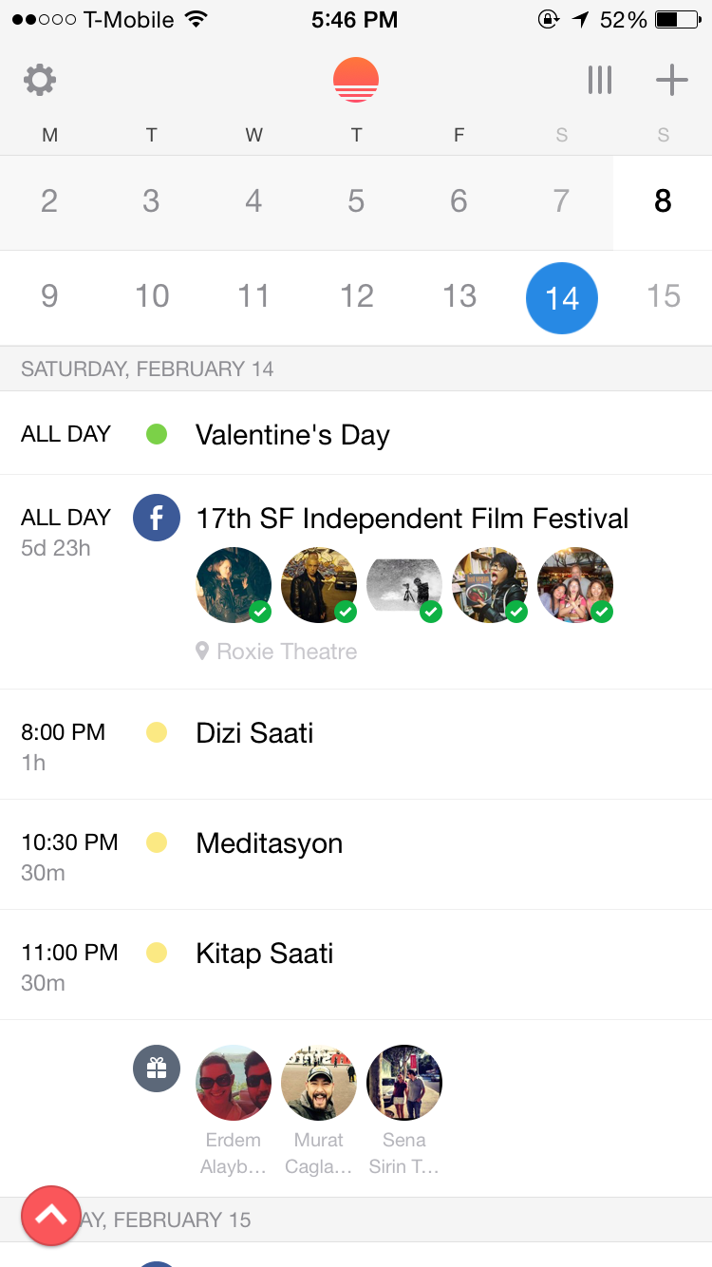This screenshot has height=1267, width=712.
Task: Tap yellow calendar dot beside Kitap Saati
Action: pyautogui.click(x=157, y=953)
